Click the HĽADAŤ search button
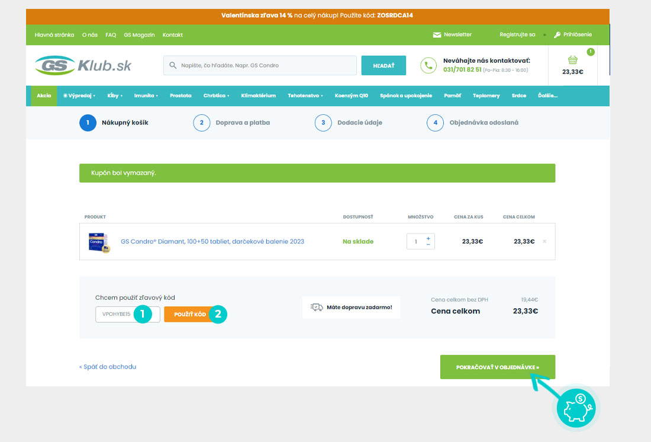This screenshot has width=651, height=442. point(383,65)
